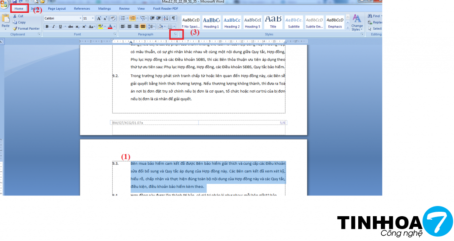Viewport: 454px width, 241px height.
Task: Toggle show paragraph marks
Action: tap(173, 18)
